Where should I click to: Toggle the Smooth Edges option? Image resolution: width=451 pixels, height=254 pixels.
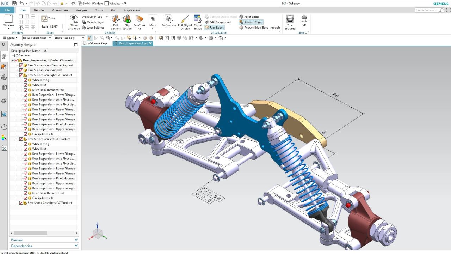click(251, 22)
